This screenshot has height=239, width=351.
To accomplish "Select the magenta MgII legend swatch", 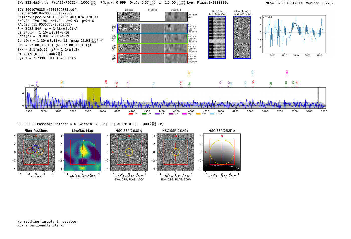I will coord(184,114).
